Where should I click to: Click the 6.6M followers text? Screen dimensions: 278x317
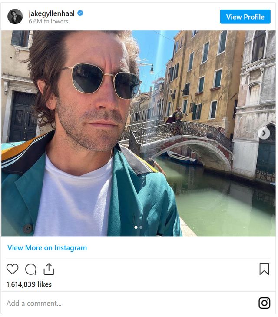(x=48, y=21)
